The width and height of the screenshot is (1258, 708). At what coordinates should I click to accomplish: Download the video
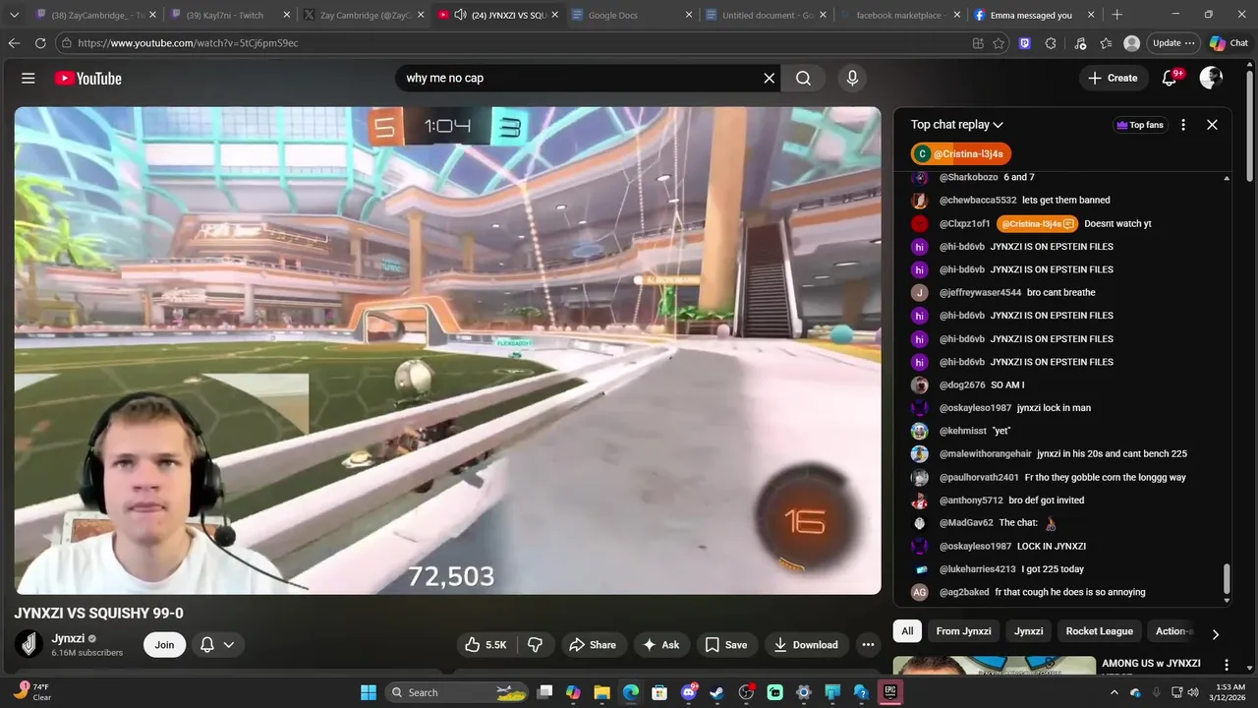pyautogui.click(x=806, y=645)
